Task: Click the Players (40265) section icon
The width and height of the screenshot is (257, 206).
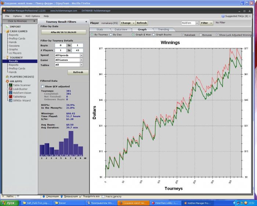Action: [x=7, y=77]
